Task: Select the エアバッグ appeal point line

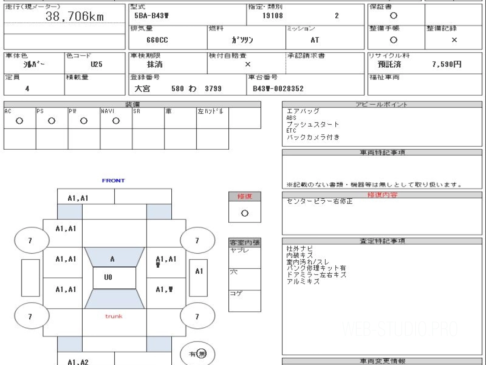Action: click(303, 111)
